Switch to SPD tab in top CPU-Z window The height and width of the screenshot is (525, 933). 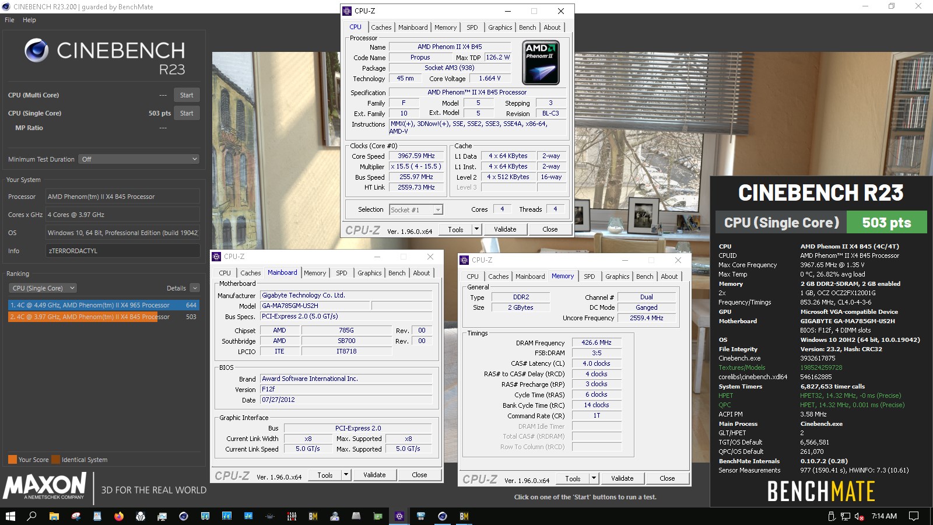(x=472, y=27)
